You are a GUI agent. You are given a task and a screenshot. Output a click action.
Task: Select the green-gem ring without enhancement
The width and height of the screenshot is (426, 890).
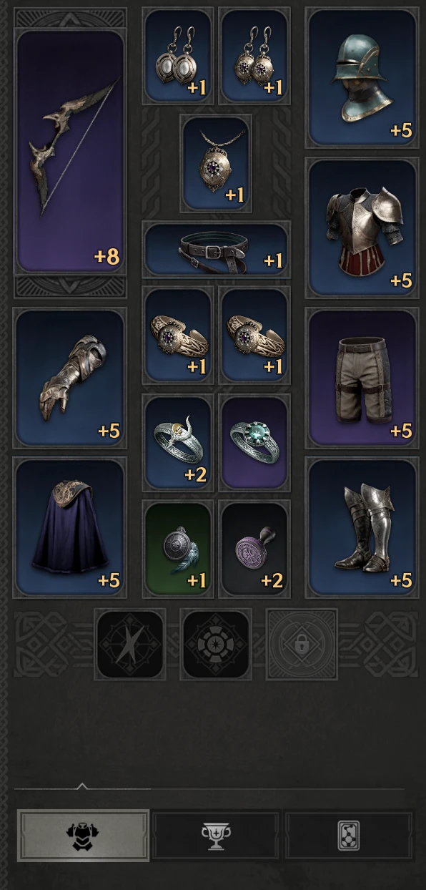[x=254, y=442]
